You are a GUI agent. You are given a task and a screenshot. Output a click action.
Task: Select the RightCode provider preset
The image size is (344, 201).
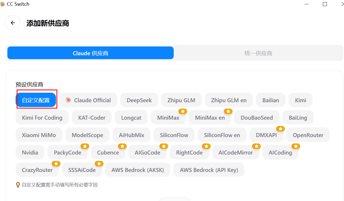click(x=190, y=152)
